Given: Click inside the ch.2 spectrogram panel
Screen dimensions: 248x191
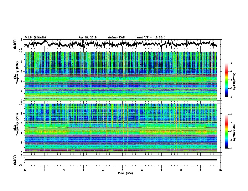Looking at the screenshot, I should point(121,128).
